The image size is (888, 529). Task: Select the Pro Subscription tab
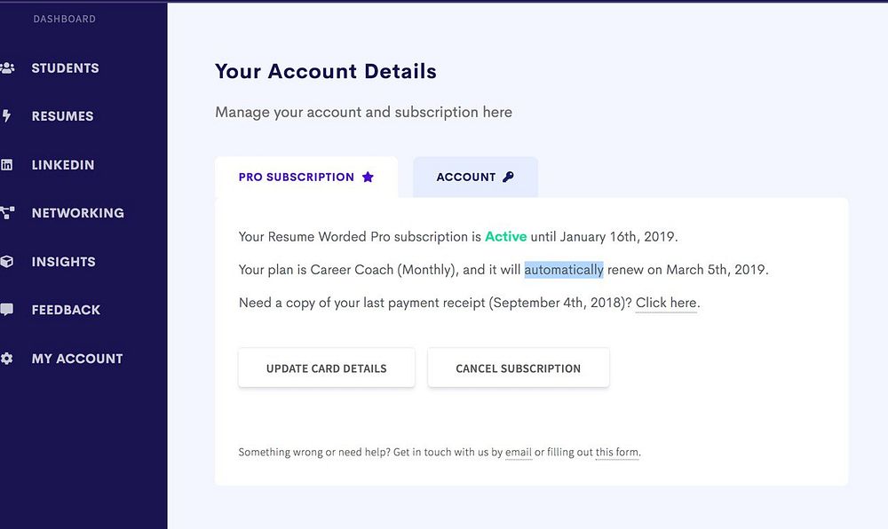(305, 178)
